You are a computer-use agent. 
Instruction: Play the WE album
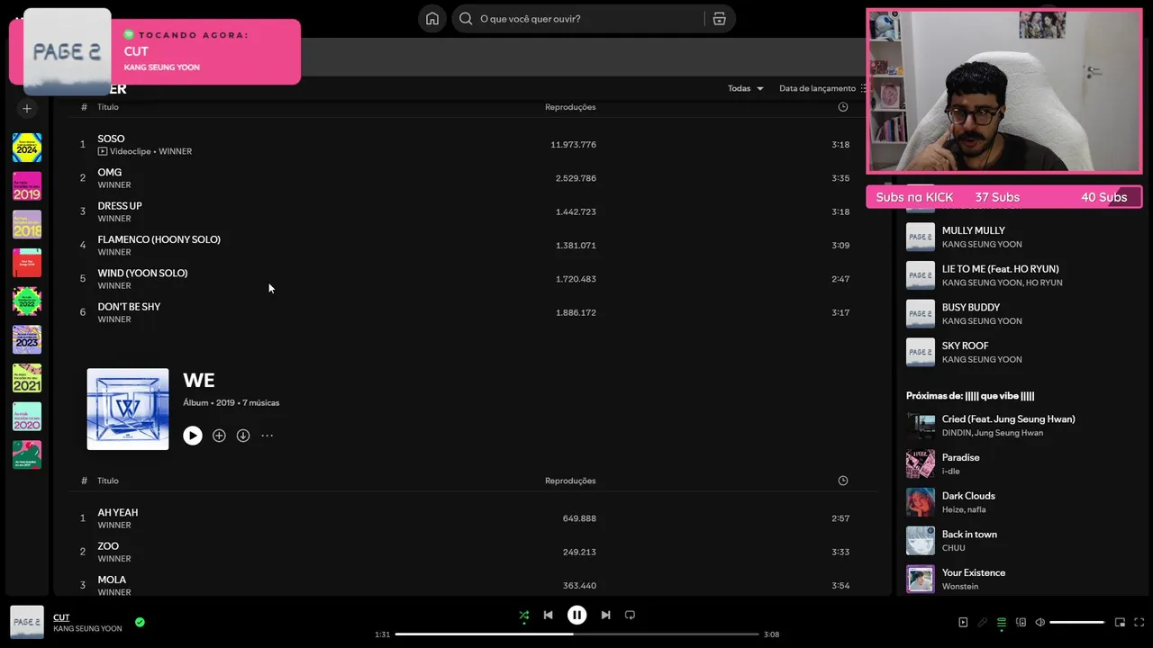[x=193, y=436]
